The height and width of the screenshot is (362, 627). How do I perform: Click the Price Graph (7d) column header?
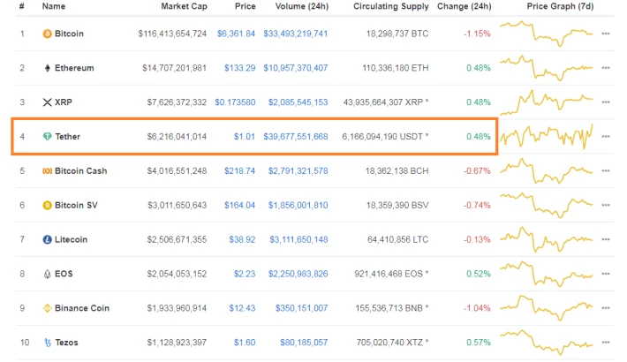pyautogui.click(x=560, y=6)
